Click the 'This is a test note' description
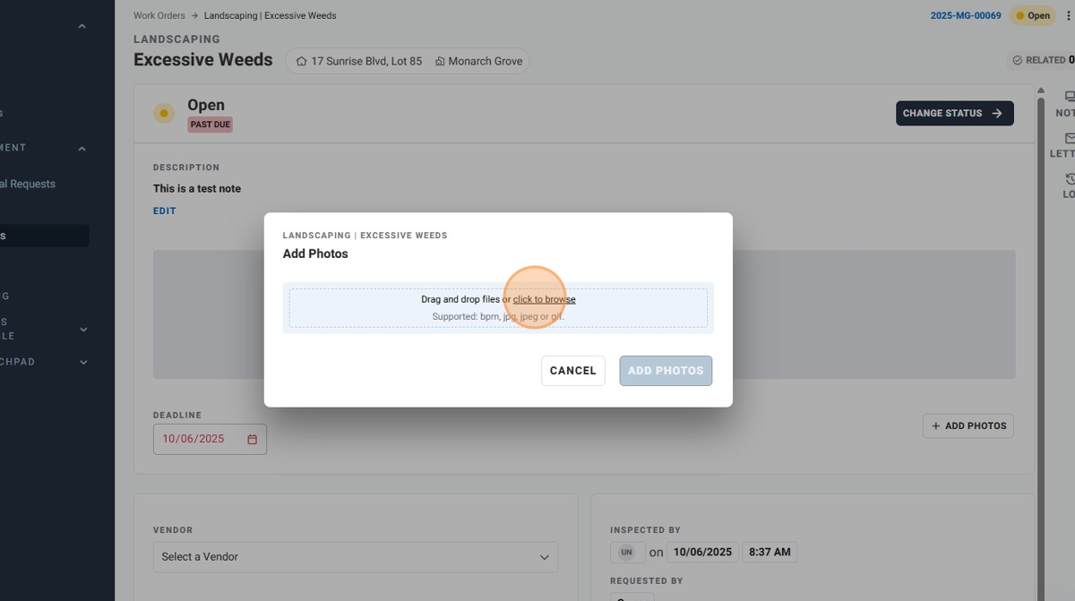This screenshot has width=1075, height=601. pos(197,189)
